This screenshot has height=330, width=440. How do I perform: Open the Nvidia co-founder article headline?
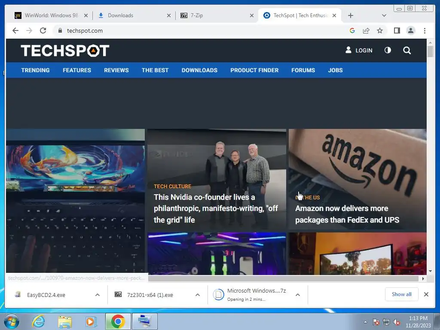(x=216, y=208)
